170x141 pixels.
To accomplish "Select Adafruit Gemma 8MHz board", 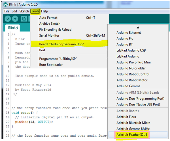I will pyautogui.click(x=138, y=129).
